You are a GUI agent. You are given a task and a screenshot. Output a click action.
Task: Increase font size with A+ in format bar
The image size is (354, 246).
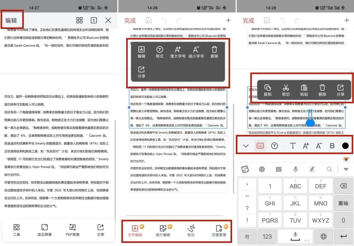click(x=306, y=146)
